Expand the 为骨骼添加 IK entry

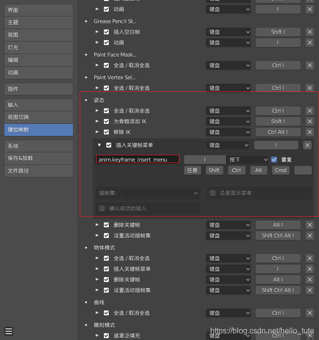coord(97,121)
